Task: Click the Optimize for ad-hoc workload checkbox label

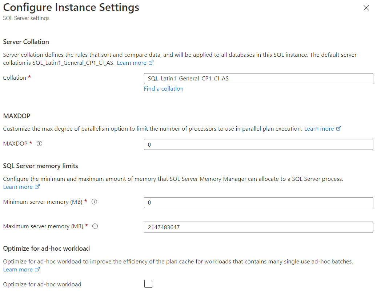Action: [x=42, y=285]
